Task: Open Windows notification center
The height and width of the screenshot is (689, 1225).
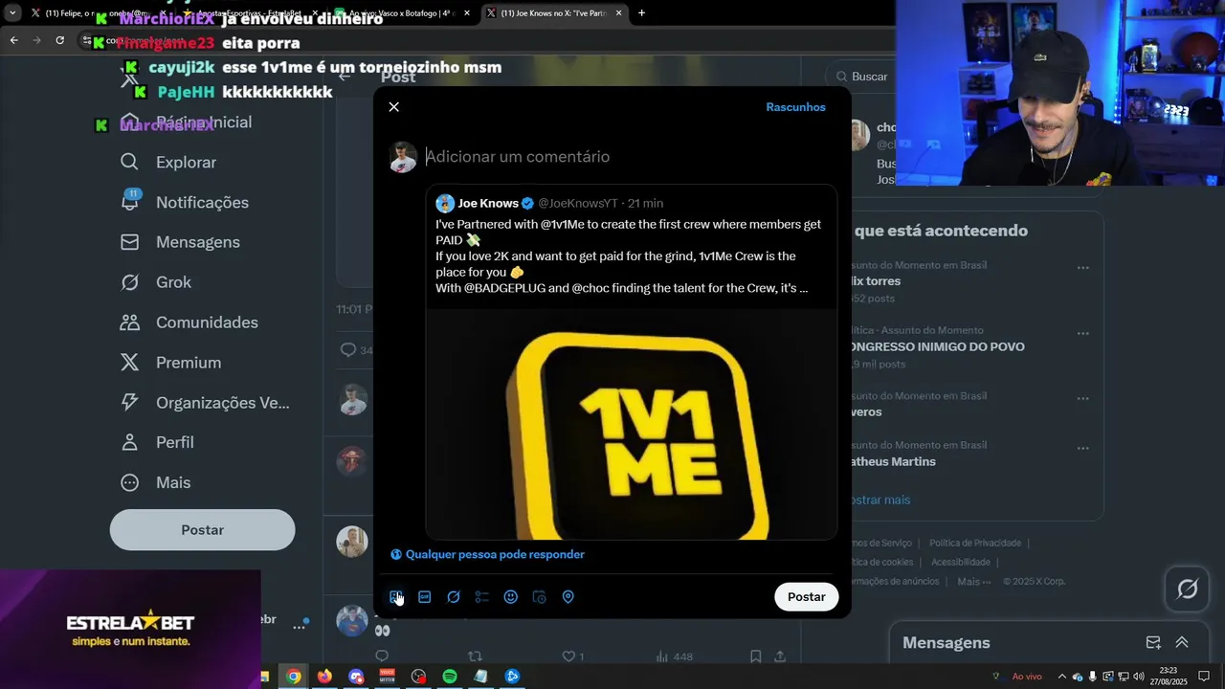Action: [x=1204, y=677]
